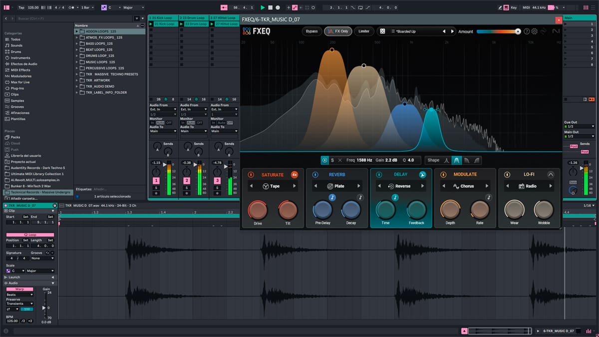The height and width of the screenshot is (337, 599).
Task: Toggle the Lo-Fi module power button
Action: click(507, 175)
